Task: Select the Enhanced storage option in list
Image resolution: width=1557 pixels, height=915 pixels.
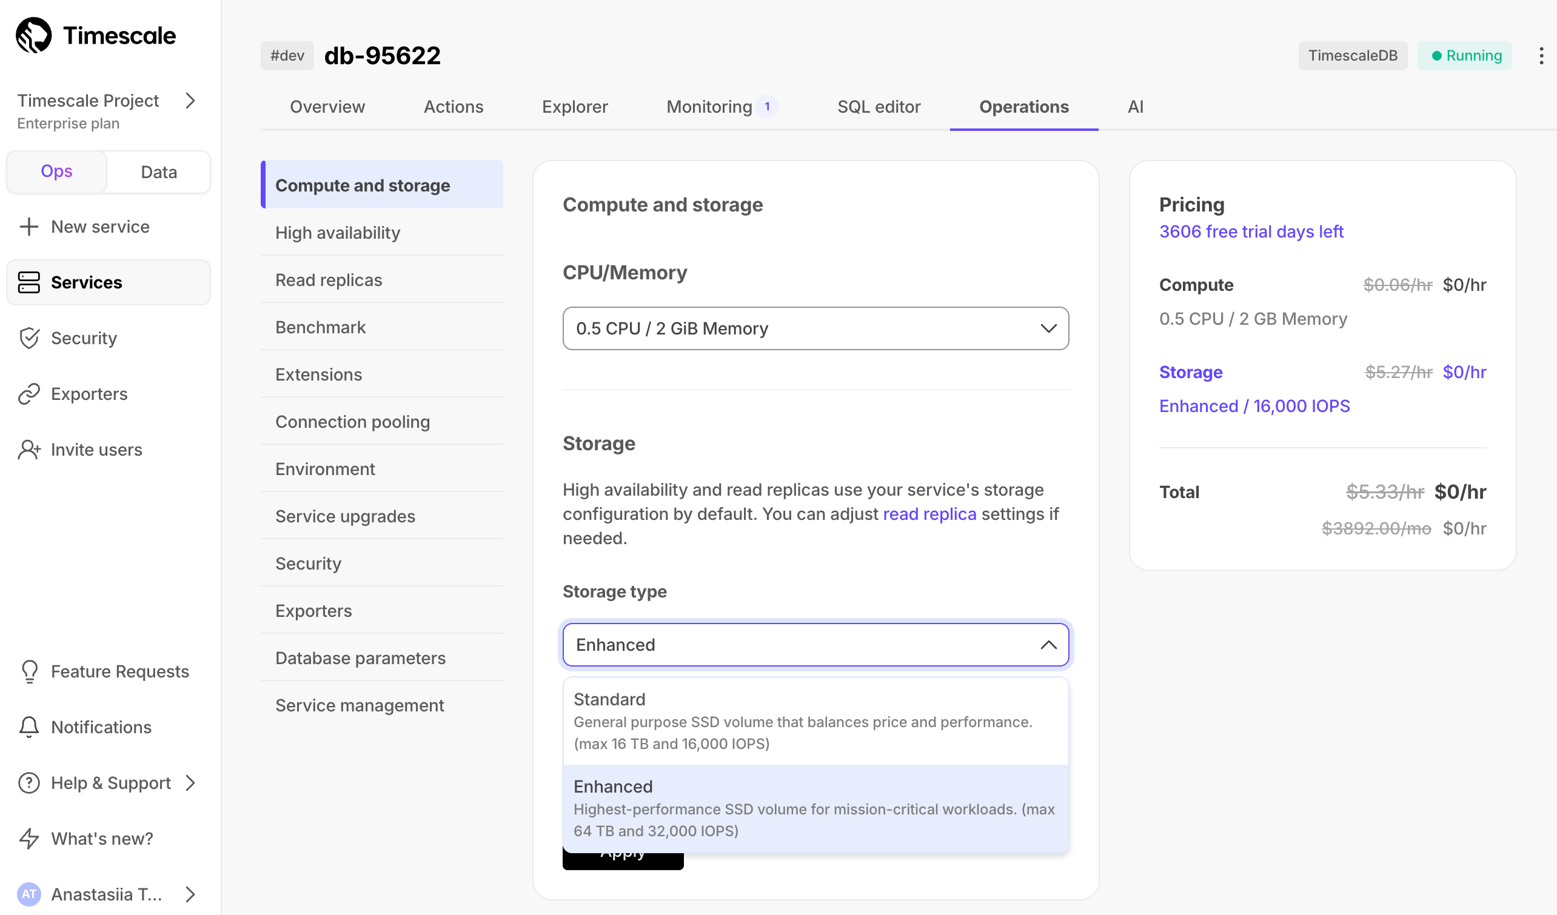Action: pyautogui.click(x=815, y=808)
